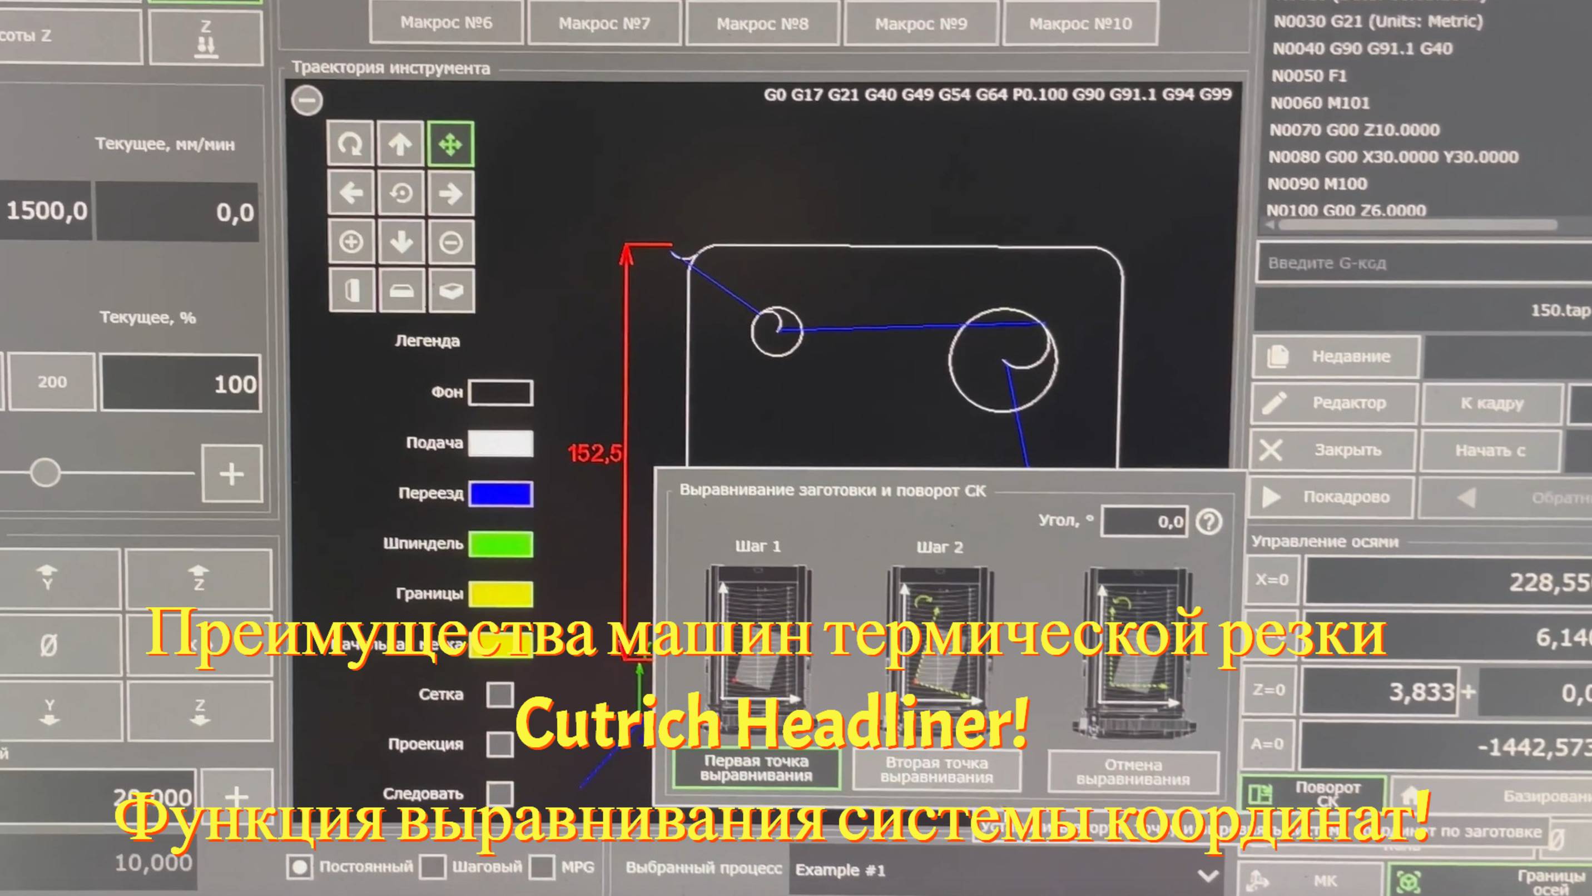The height and width of the screenshot is (896, 1592).
Task: Open help question mark next to angle field
Action: click(1208, 522)
